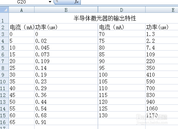Click cell with value 0.14
The width and height of the screenshot is (178, 129).
[x=66, y=67]
